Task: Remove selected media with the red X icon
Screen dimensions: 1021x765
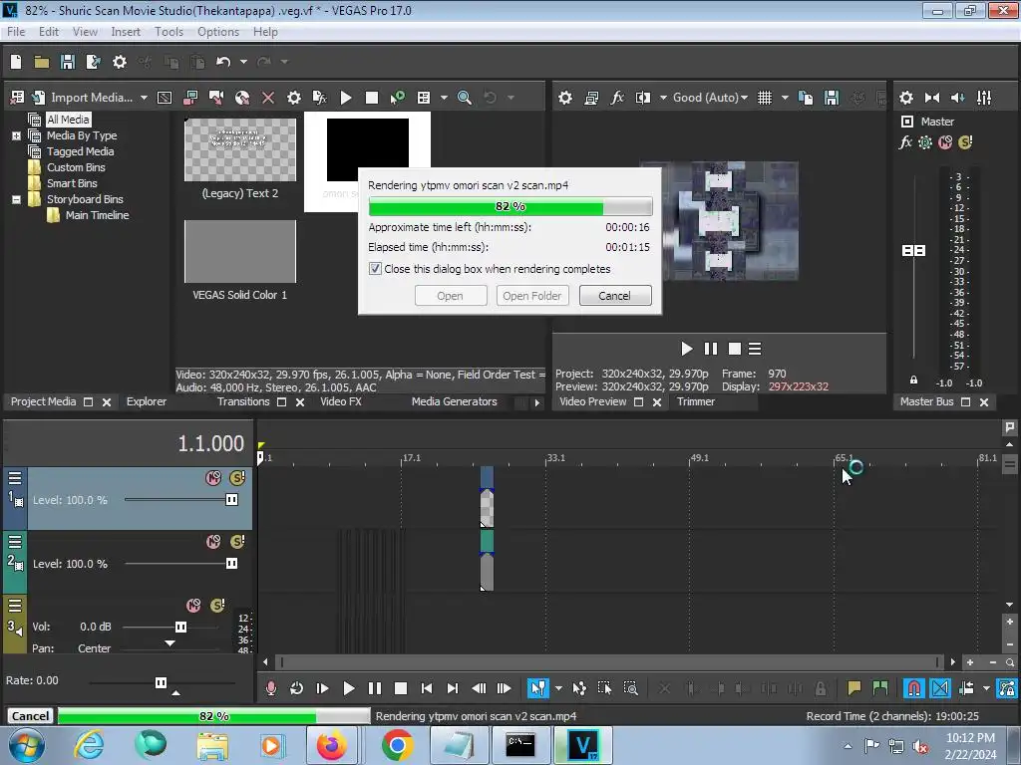Action: tap(268, 98)
